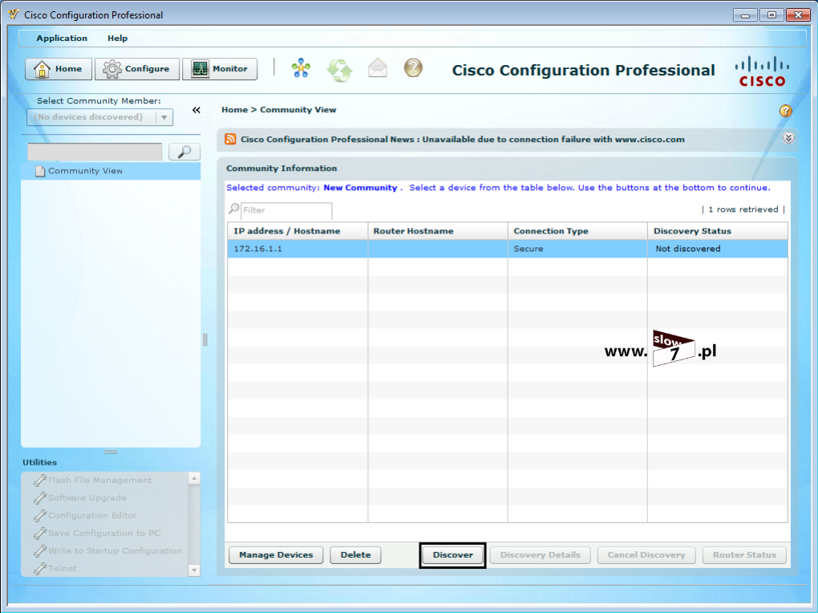818x613 pixels.
Task: Click the horizontal splitter handle above Utilities
Action: [111, 452]
